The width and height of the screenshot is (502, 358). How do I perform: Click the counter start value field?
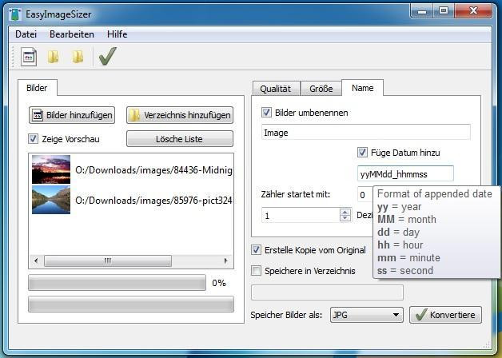coord(301,215)
